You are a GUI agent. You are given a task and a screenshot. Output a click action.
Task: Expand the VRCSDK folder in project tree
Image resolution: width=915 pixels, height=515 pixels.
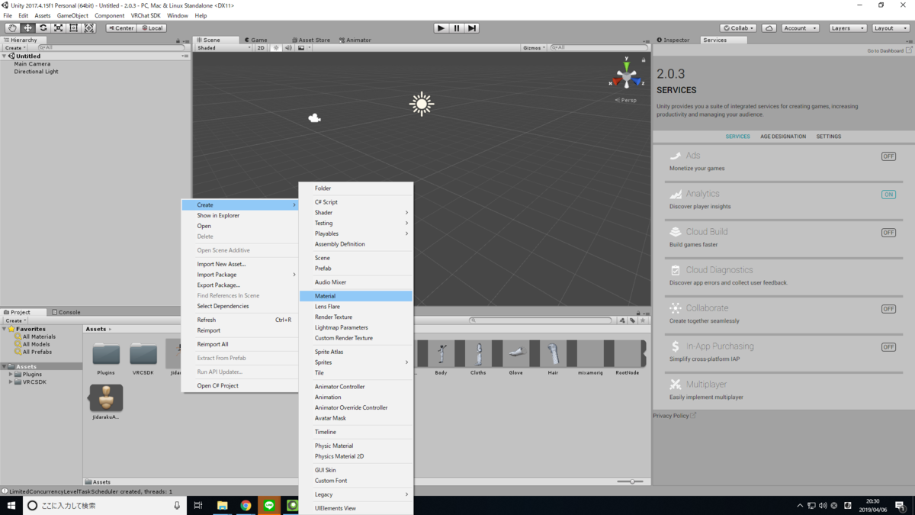11,382
